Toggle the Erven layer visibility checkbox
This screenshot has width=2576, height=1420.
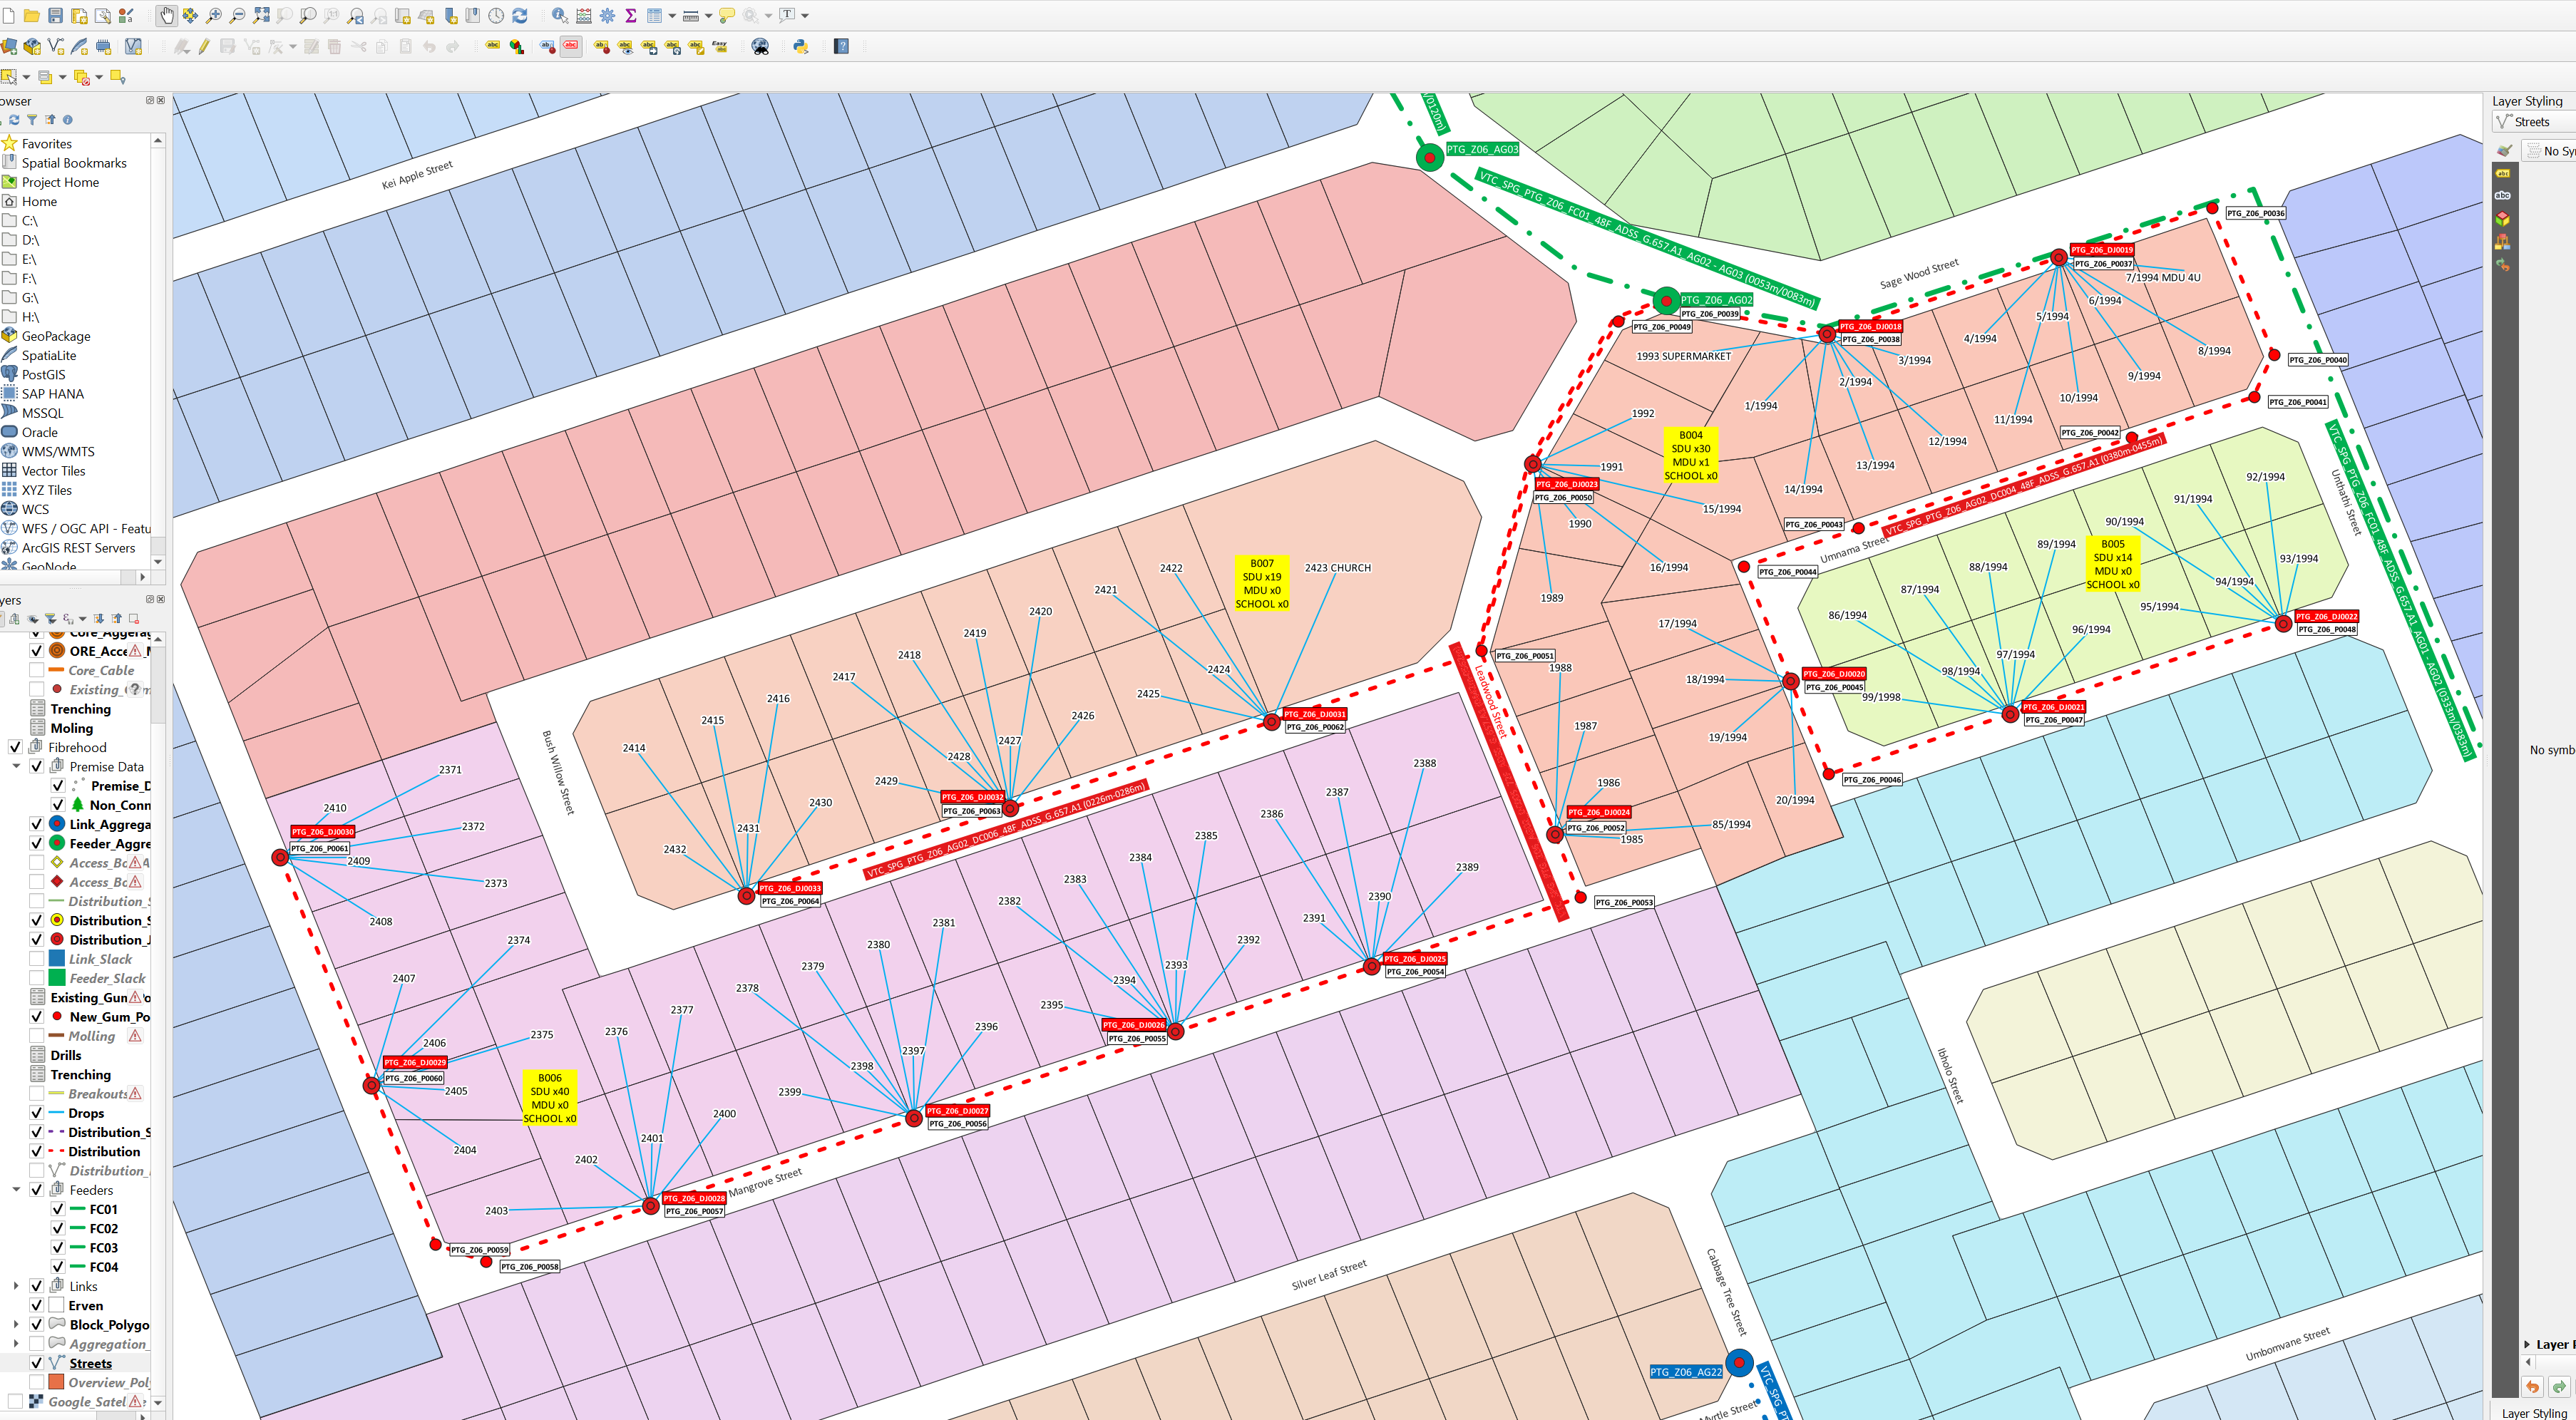tap(37, 1305)
